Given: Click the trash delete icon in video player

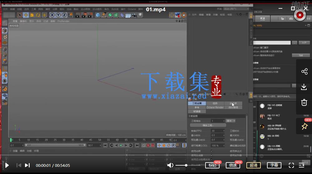Looking at the screenshot, I should 304,102.
